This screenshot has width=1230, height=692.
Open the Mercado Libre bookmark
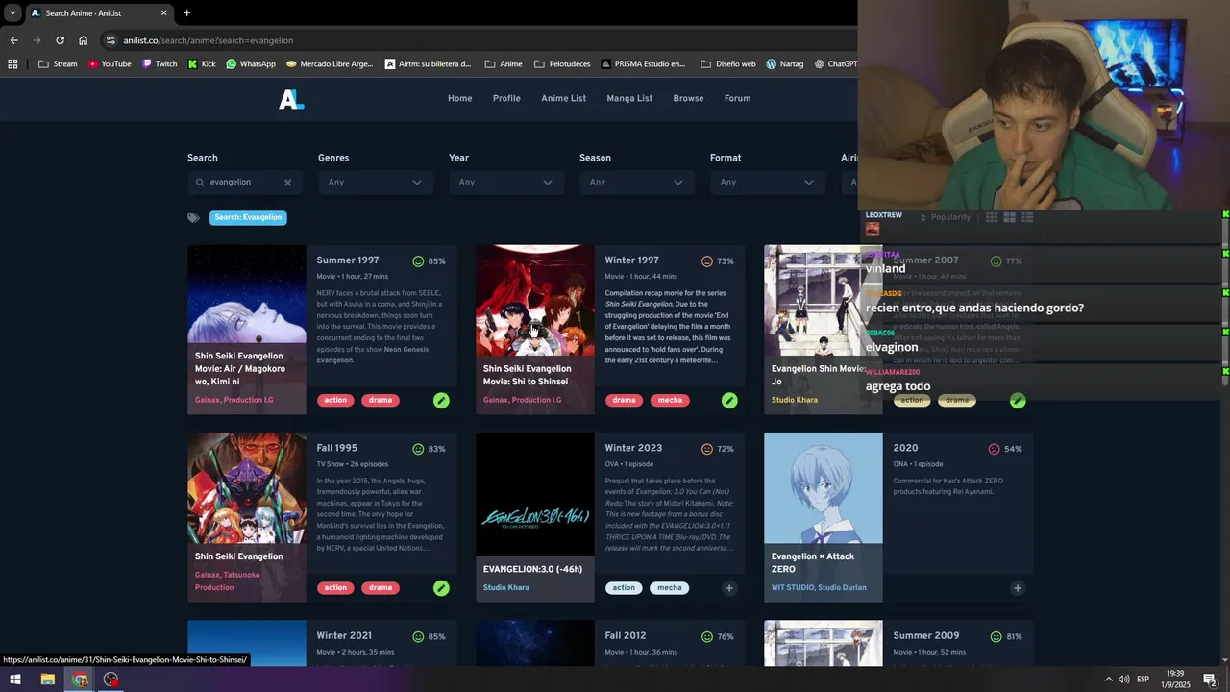(x=329, y=64)
